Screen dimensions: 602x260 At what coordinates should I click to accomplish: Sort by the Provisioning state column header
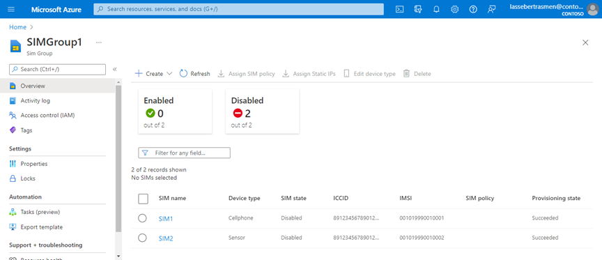556,198
